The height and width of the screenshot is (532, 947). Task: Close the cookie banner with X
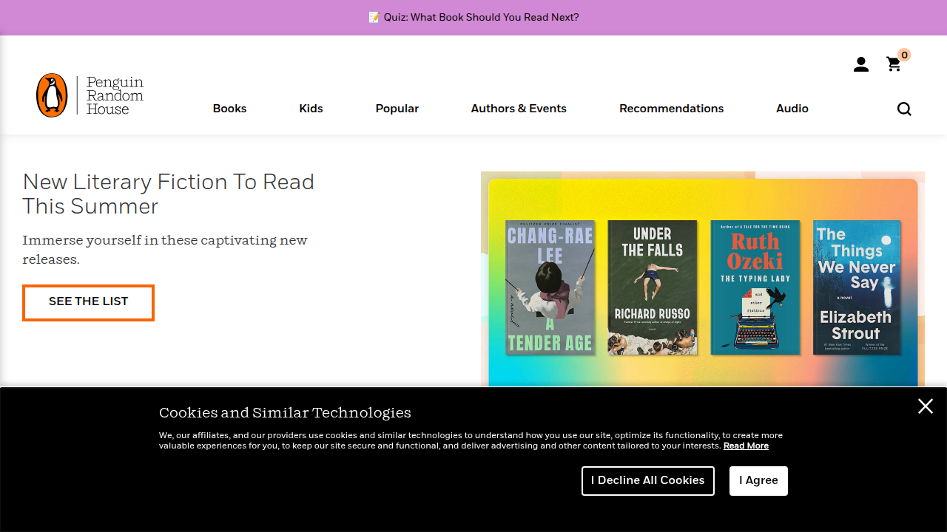point(926,406)
